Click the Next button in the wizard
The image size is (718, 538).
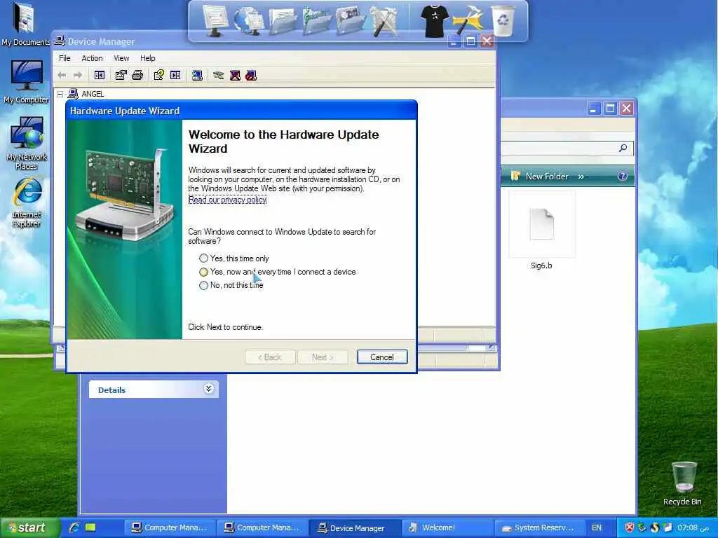[x=323, y=357]
